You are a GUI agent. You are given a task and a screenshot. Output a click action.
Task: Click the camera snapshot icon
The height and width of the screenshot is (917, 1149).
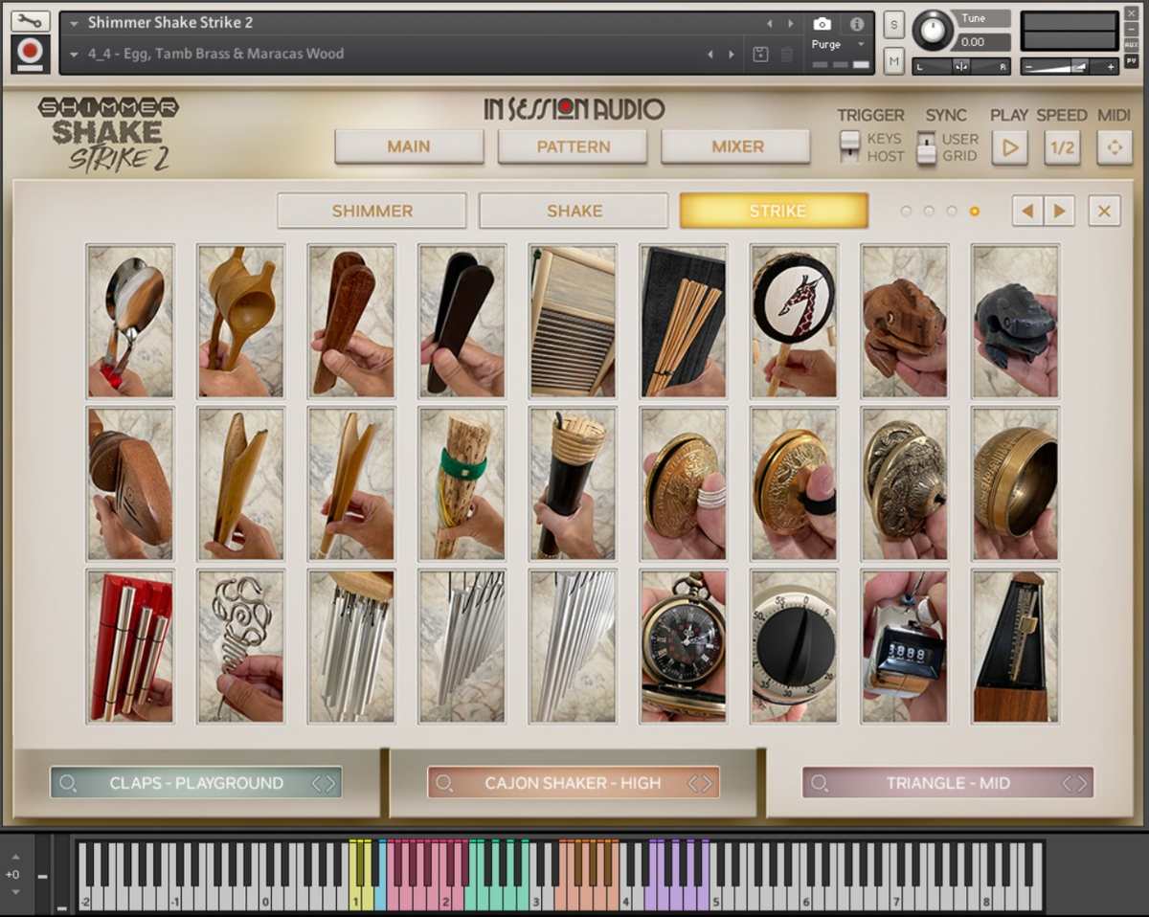(822, 23)
